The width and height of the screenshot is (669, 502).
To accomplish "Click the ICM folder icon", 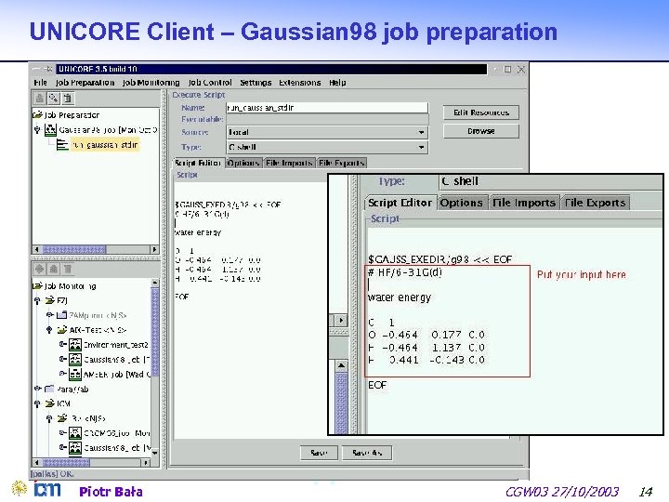I will click(50, 403).
